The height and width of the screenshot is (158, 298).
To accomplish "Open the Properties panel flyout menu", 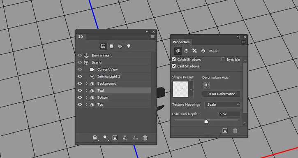I will (x=244, y=42).
